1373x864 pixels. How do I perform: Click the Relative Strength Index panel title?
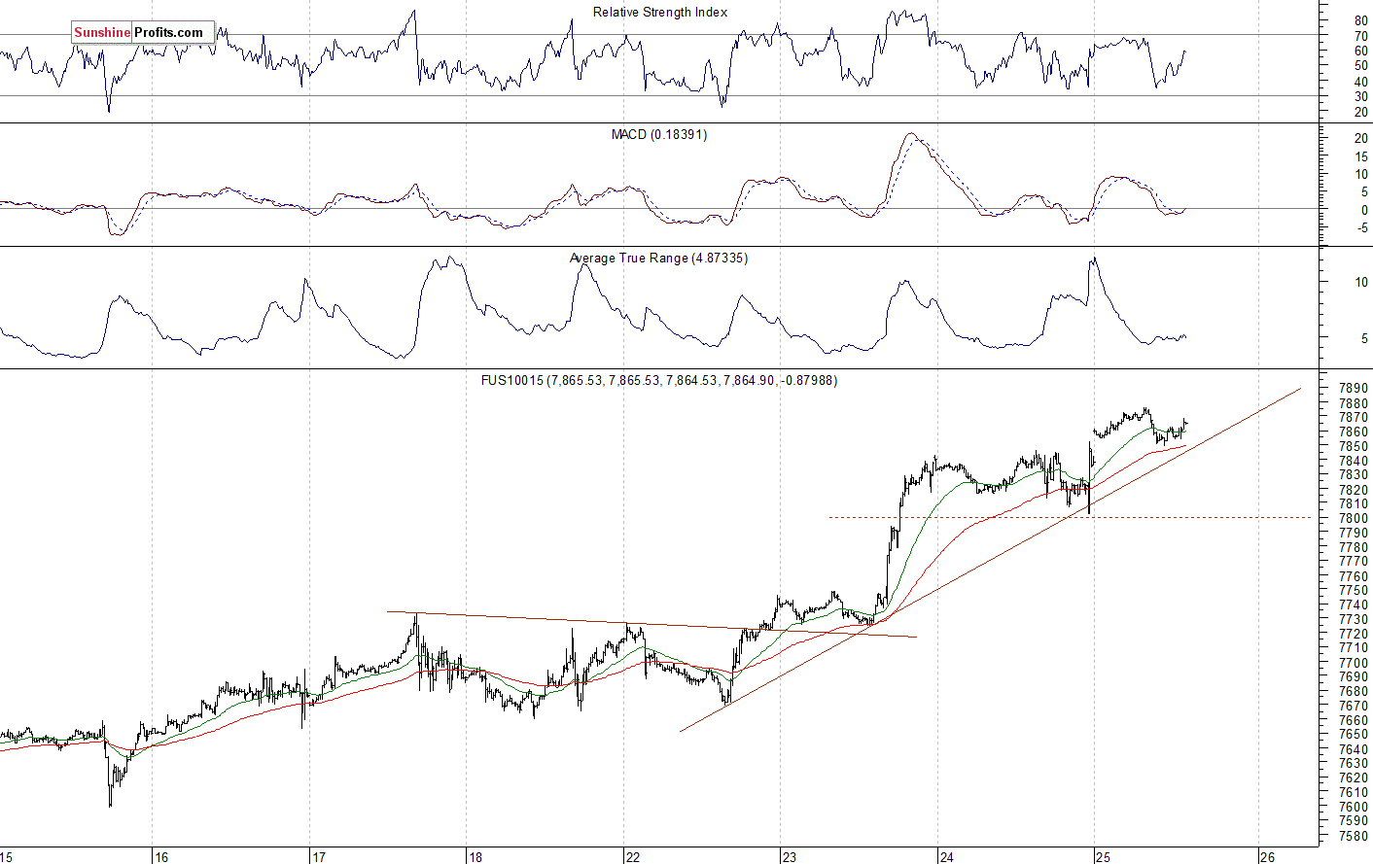[x=660, y=13]
